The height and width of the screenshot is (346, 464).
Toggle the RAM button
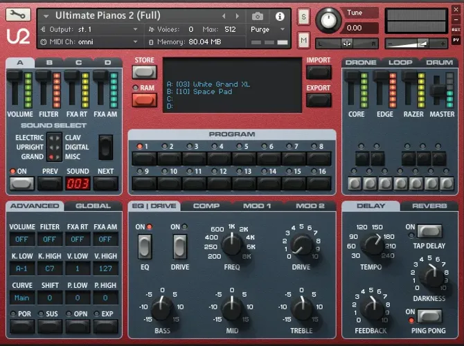coord(145,100)
